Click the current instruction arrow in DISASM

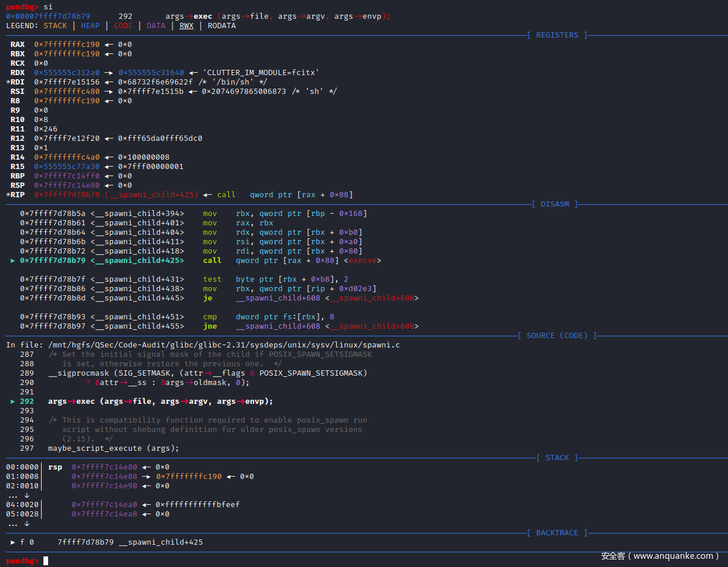(x=13, y=261)
